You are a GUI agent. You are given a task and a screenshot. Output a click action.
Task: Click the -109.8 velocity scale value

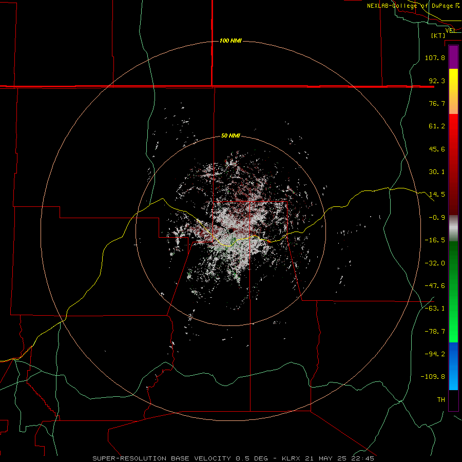tap(433, 377)
